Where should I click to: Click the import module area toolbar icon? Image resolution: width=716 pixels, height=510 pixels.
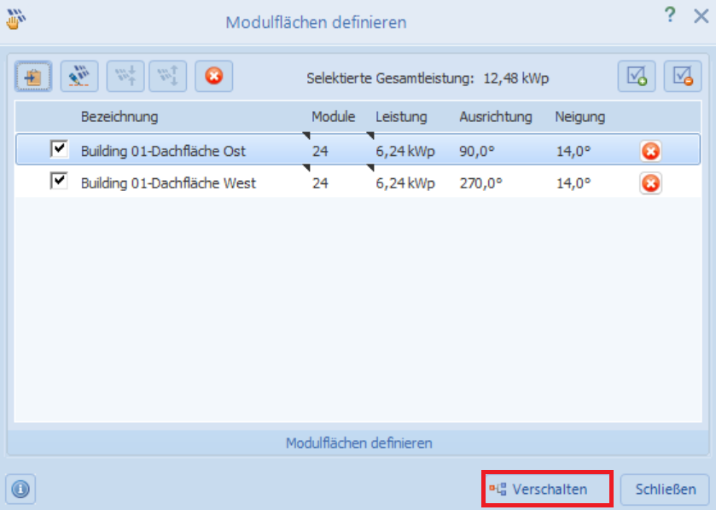33,77
